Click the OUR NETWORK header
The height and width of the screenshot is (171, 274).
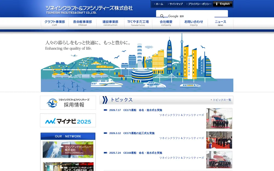[x=68, y=136]
